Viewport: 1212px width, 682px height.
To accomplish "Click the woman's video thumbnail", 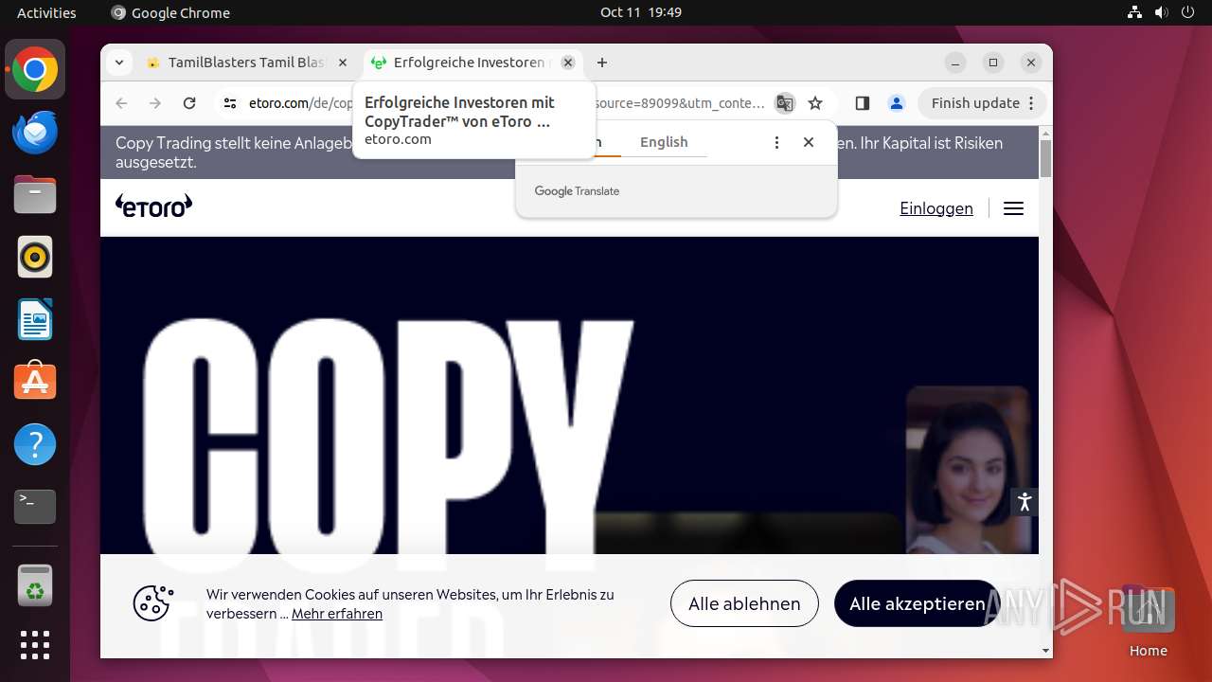I will coord(968,469).
